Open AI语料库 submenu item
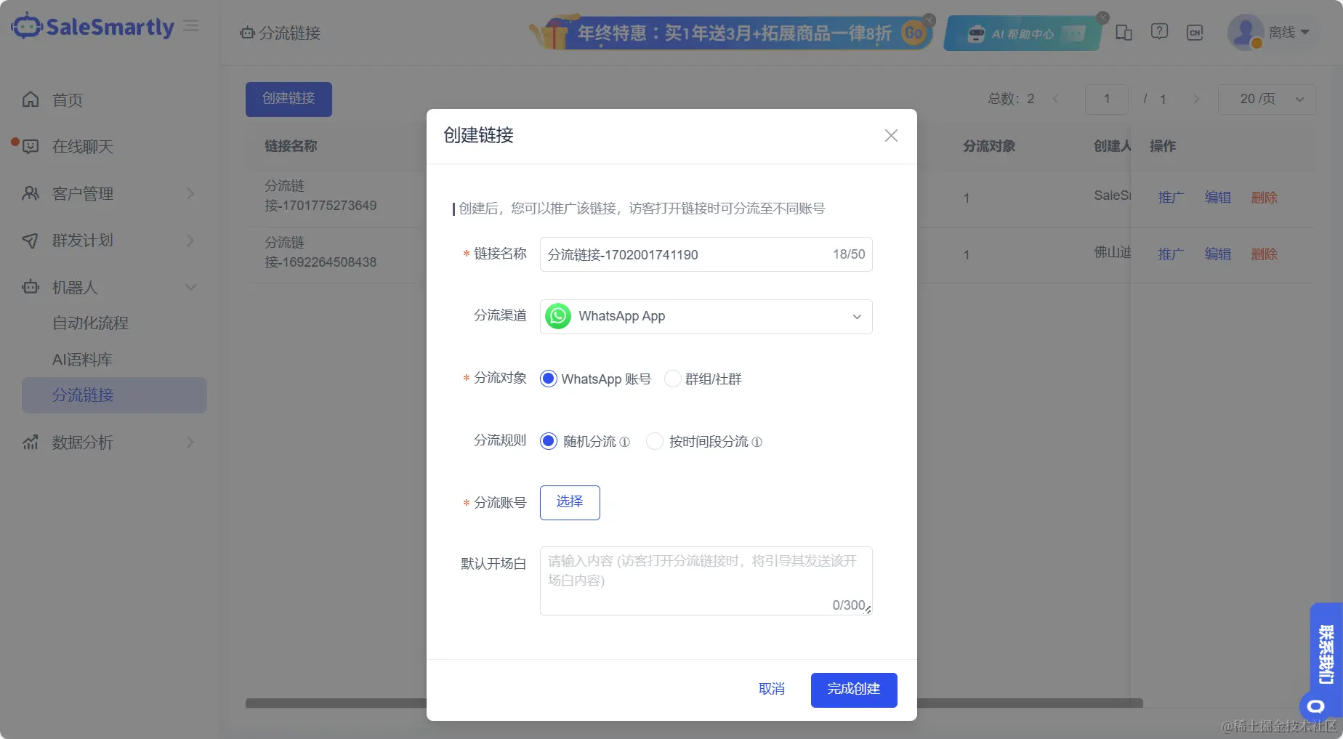Screen dimensions: 1343x739 pyautogui.click(x=82, y=360)
